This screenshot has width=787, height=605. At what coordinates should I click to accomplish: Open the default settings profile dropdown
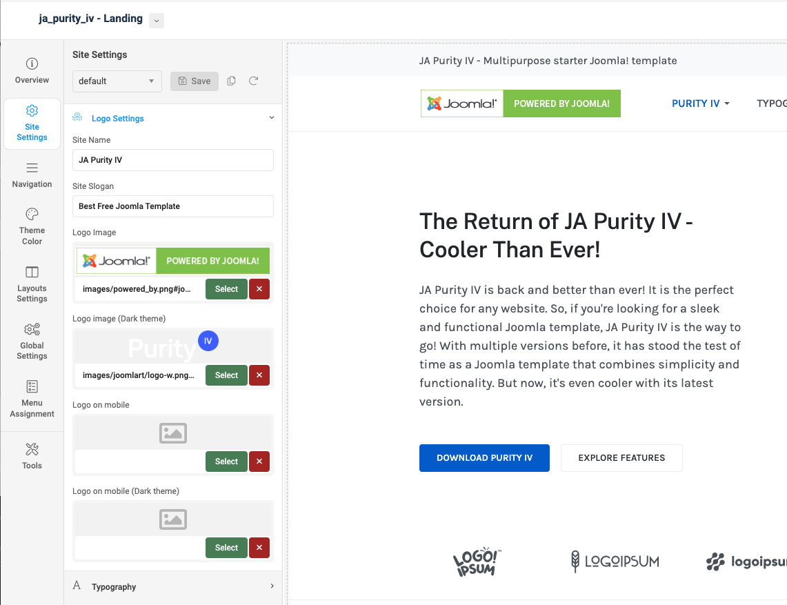(117, 81)
